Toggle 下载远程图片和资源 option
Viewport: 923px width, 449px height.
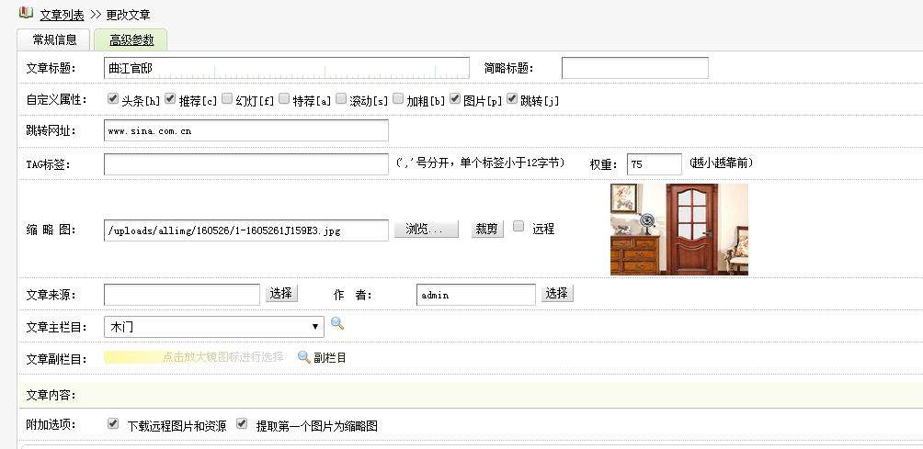click(x=113, y=423)
